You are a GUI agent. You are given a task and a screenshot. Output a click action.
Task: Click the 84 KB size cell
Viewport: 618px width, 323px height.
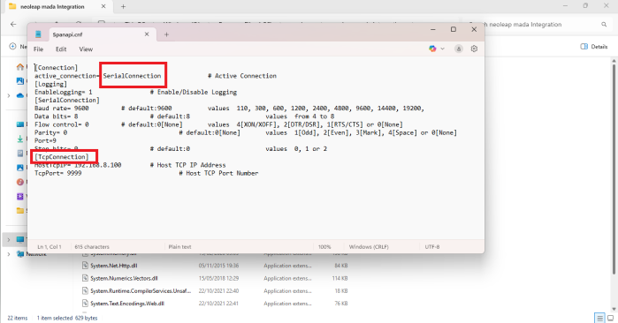[x=341, y=266]
